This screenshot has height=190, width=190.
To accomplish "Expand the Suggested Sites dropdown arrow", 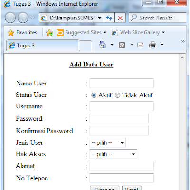I will [x=105, y=33].
